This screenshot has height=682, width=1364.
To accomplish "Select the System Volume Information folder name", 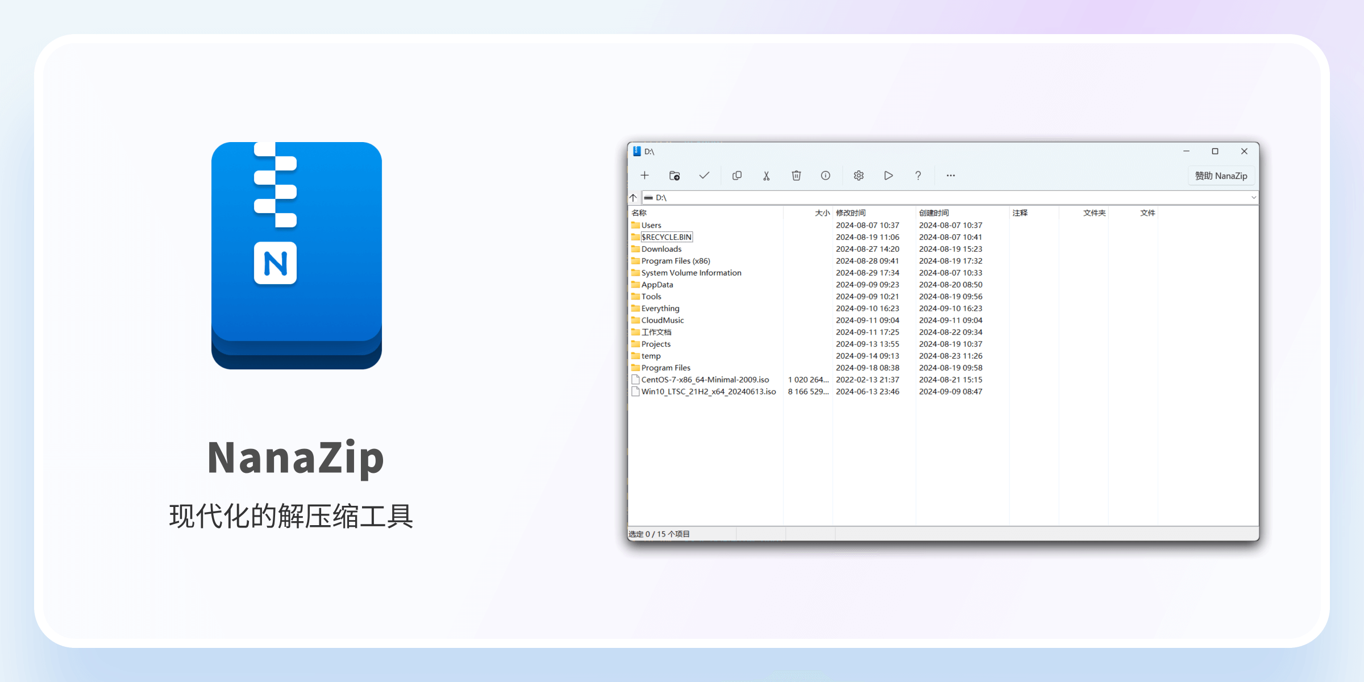I will (691, 273).
